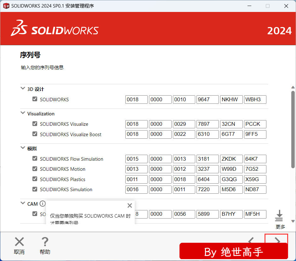This screenshot has height=261, width=296.
Task: Uncheck the SOLIDWORKS product checkbox
Action: click(x=35, y=99)
